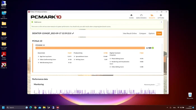Click the PCMark 10 taskbar icon
The width and height of the screenshot is (196, 110).
tap(58, 107)
